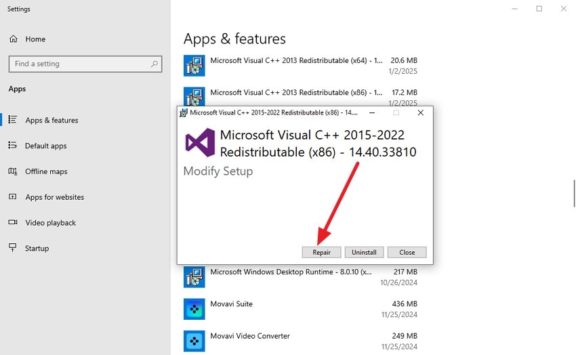
Task: Click the Startup sidebar icon
Action: click(13, 248)
